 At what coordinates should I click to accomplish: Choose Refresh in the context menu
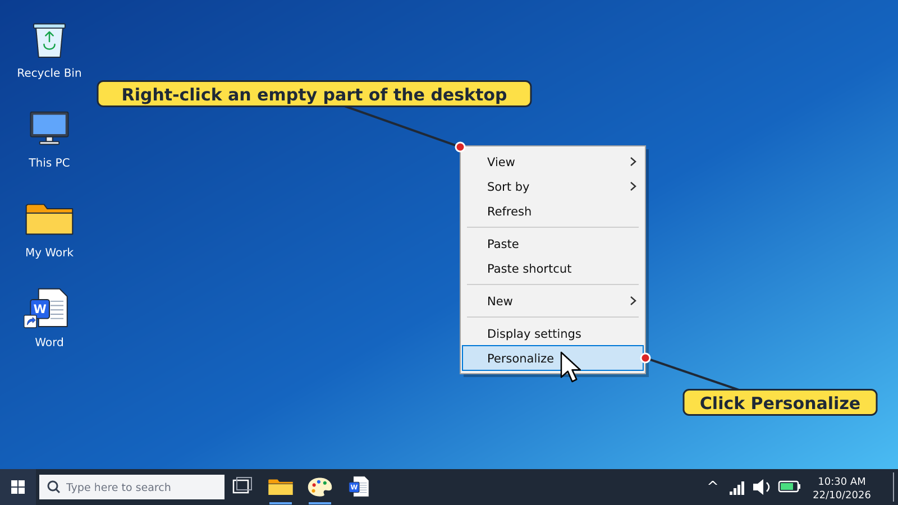(x=553, y=211)
